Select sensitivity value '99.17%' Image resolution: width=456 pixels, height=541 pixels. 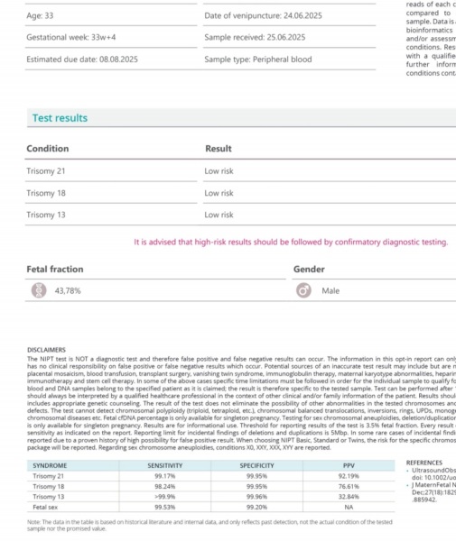[x=164, y=476]
